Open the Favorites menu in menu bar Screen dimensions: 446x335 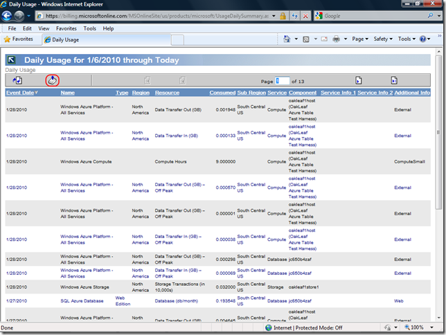click(66, 28)
